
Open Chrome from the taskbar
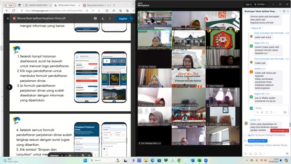[179, 160]
